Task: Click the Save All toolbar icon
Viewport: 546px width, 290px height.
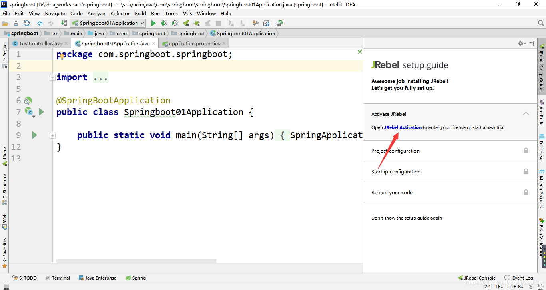Action: click(x=16, y=23)
